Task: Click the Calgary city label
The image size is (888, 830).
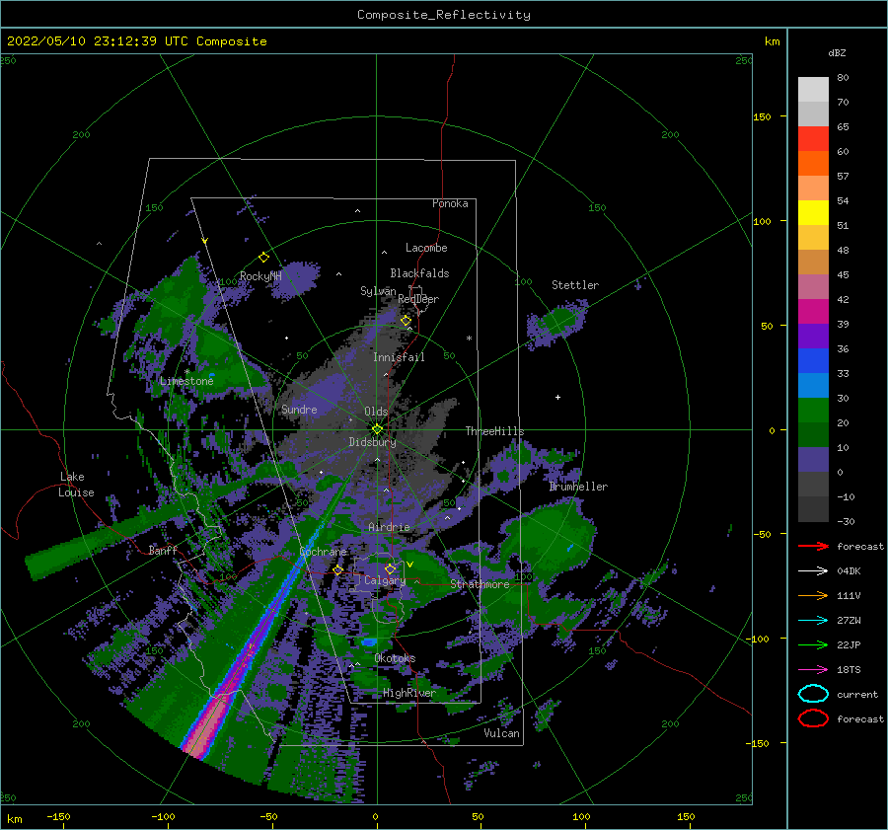Action: (x=385, y=580)
